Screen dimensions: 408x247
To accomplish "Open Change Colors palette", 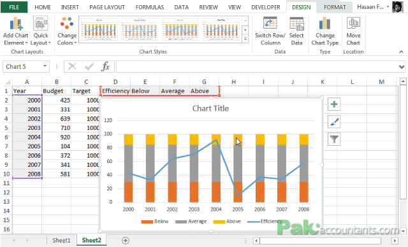I will coord(67,31).
